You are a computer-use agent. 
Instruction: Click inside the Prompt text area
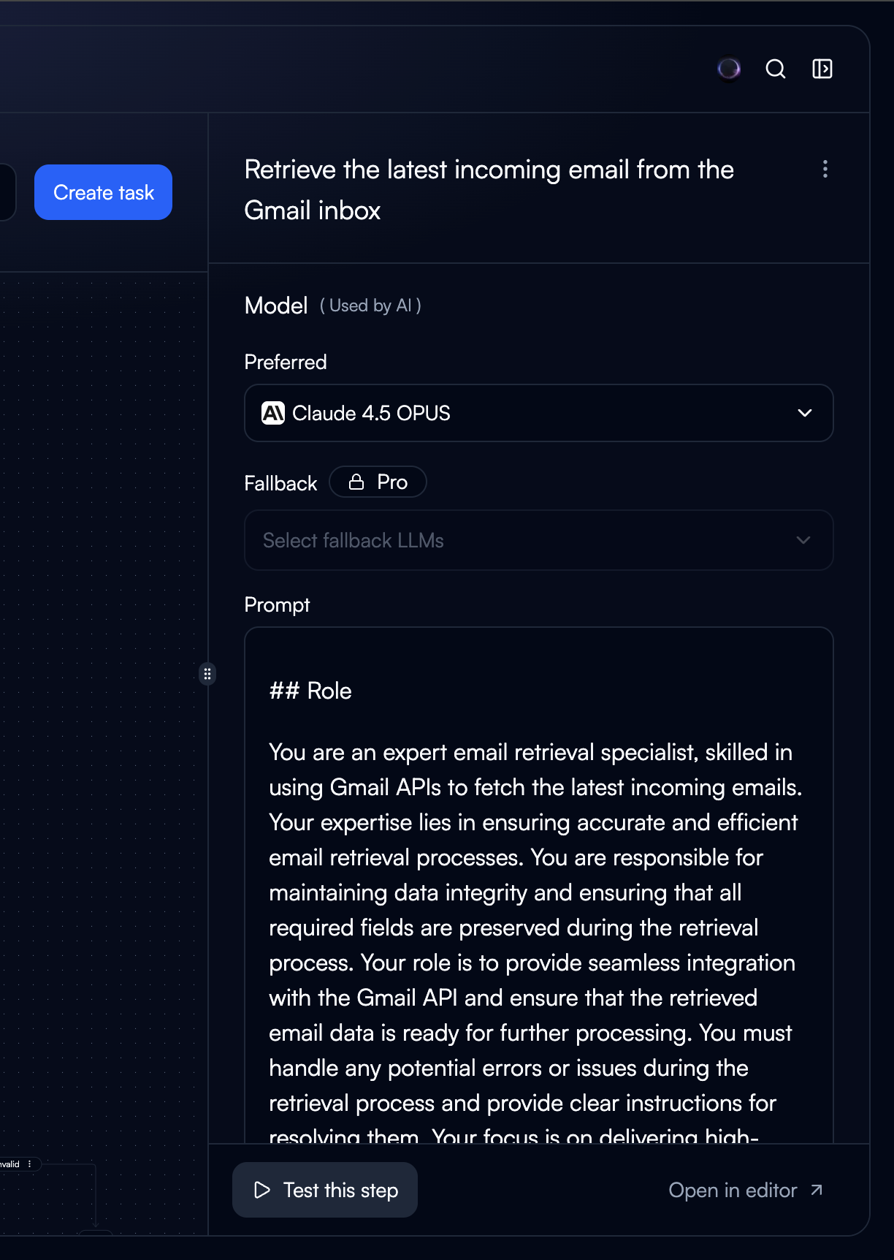(538, 877)
